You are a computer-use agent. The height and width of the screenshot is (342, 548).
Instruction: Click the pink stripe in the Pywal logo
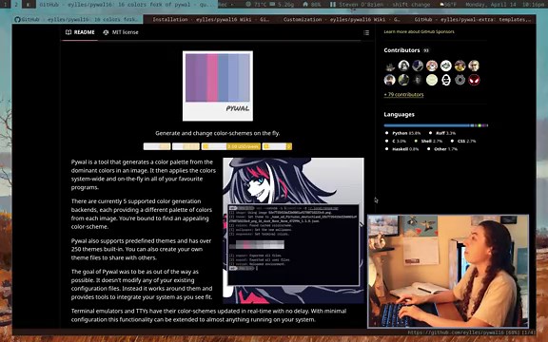[212, 78]
